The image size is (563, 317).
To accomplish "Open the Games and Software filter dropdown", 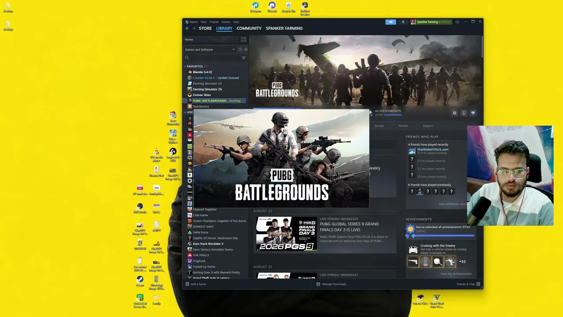I will [x=210, y=50].
